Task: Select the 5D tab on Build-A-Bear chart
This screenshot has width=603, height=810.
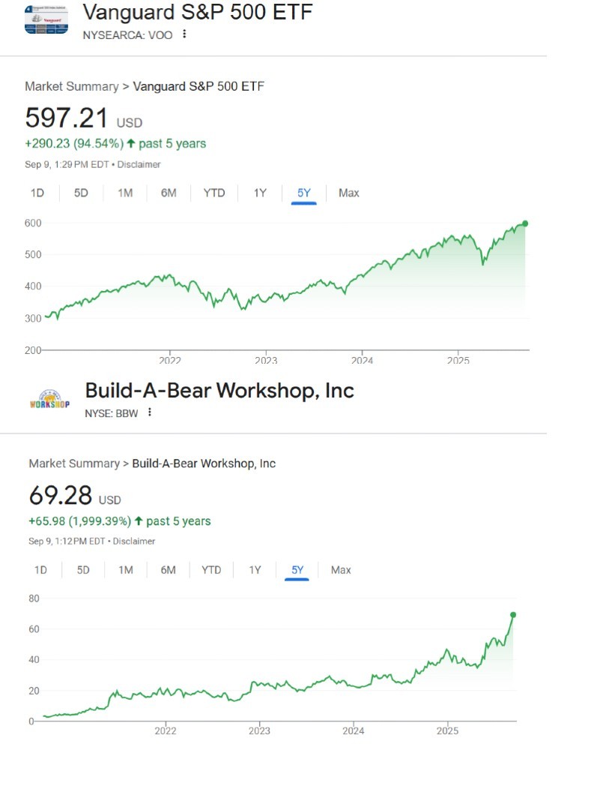Action: click(83, 570)
